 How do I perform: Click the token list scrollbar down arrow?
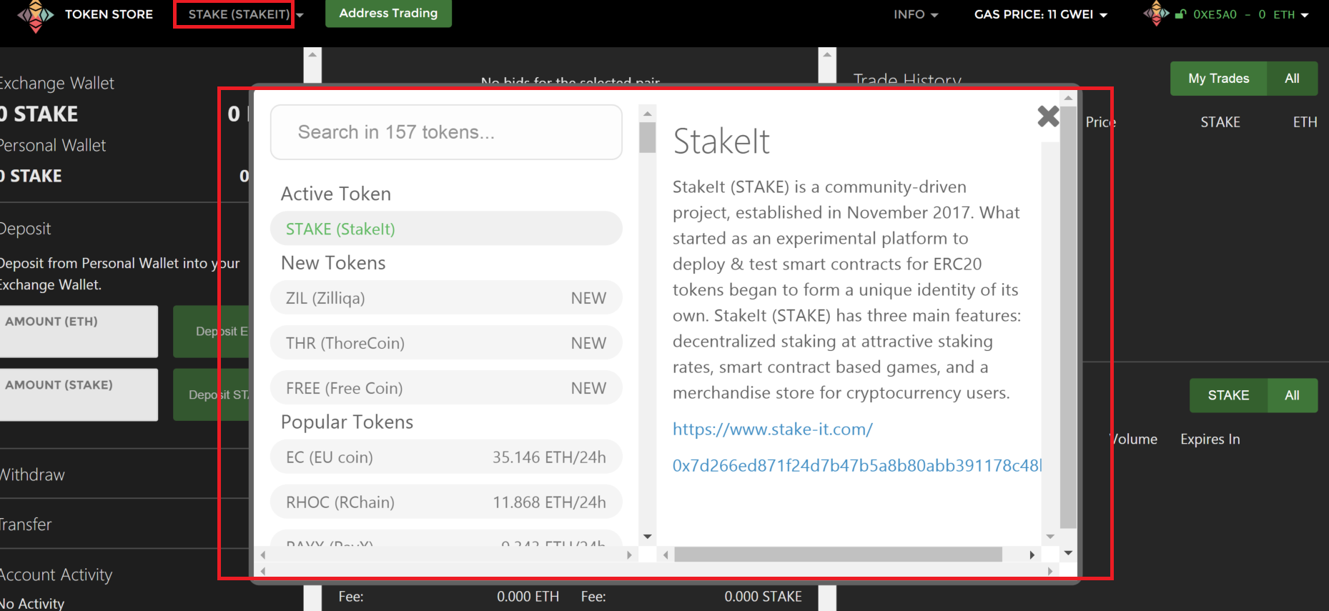point(648,536)
